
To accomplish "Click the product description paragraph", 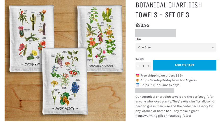I will [175, 106].
